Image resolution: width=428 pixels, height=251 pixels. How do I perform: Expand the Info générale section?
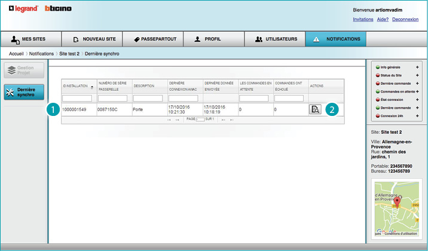point(417,68)
